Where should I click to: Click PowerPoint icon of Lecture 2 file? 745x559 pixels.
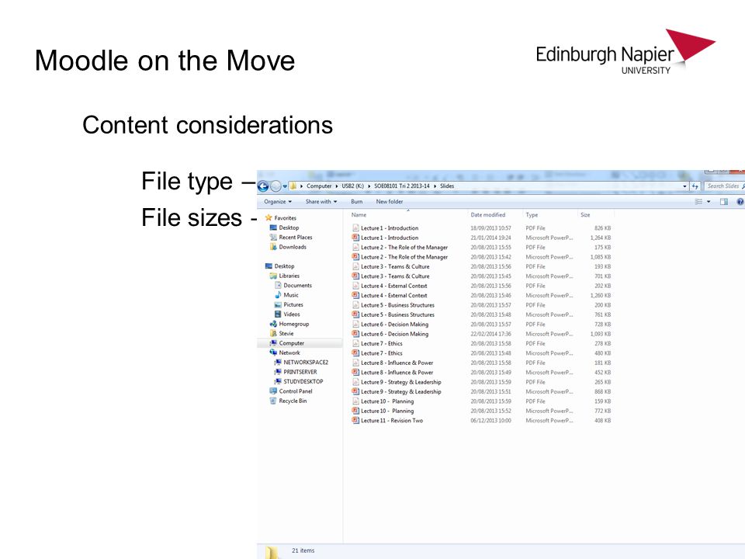pyautogui.click(x=355, y=257)
